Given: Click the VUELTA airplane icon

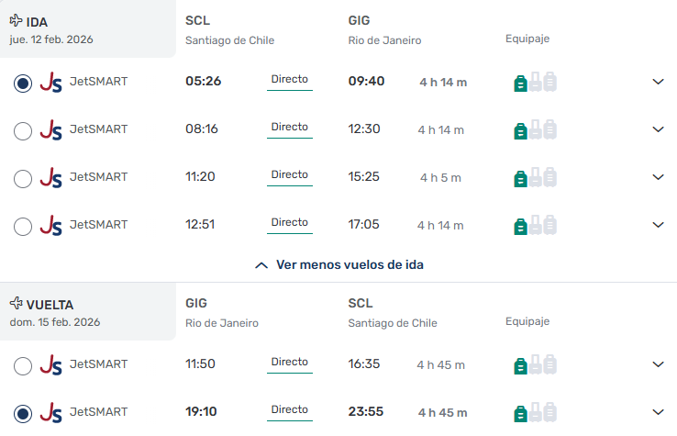Looking at the screenshot, I should (x=16, y=304).
